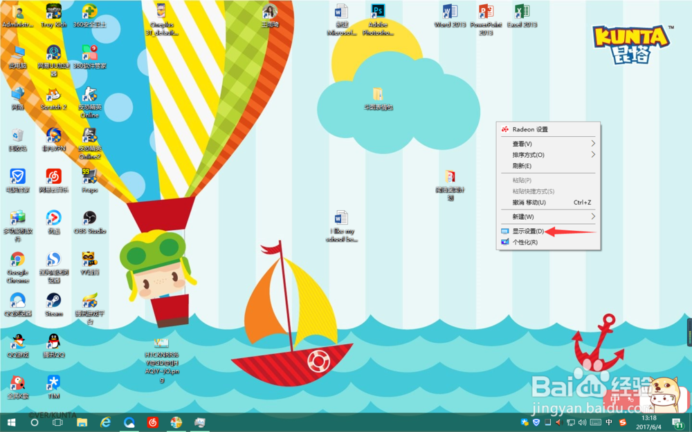
Task: Click the Sogou input method tray icon
Action: (x=622, y=422)
